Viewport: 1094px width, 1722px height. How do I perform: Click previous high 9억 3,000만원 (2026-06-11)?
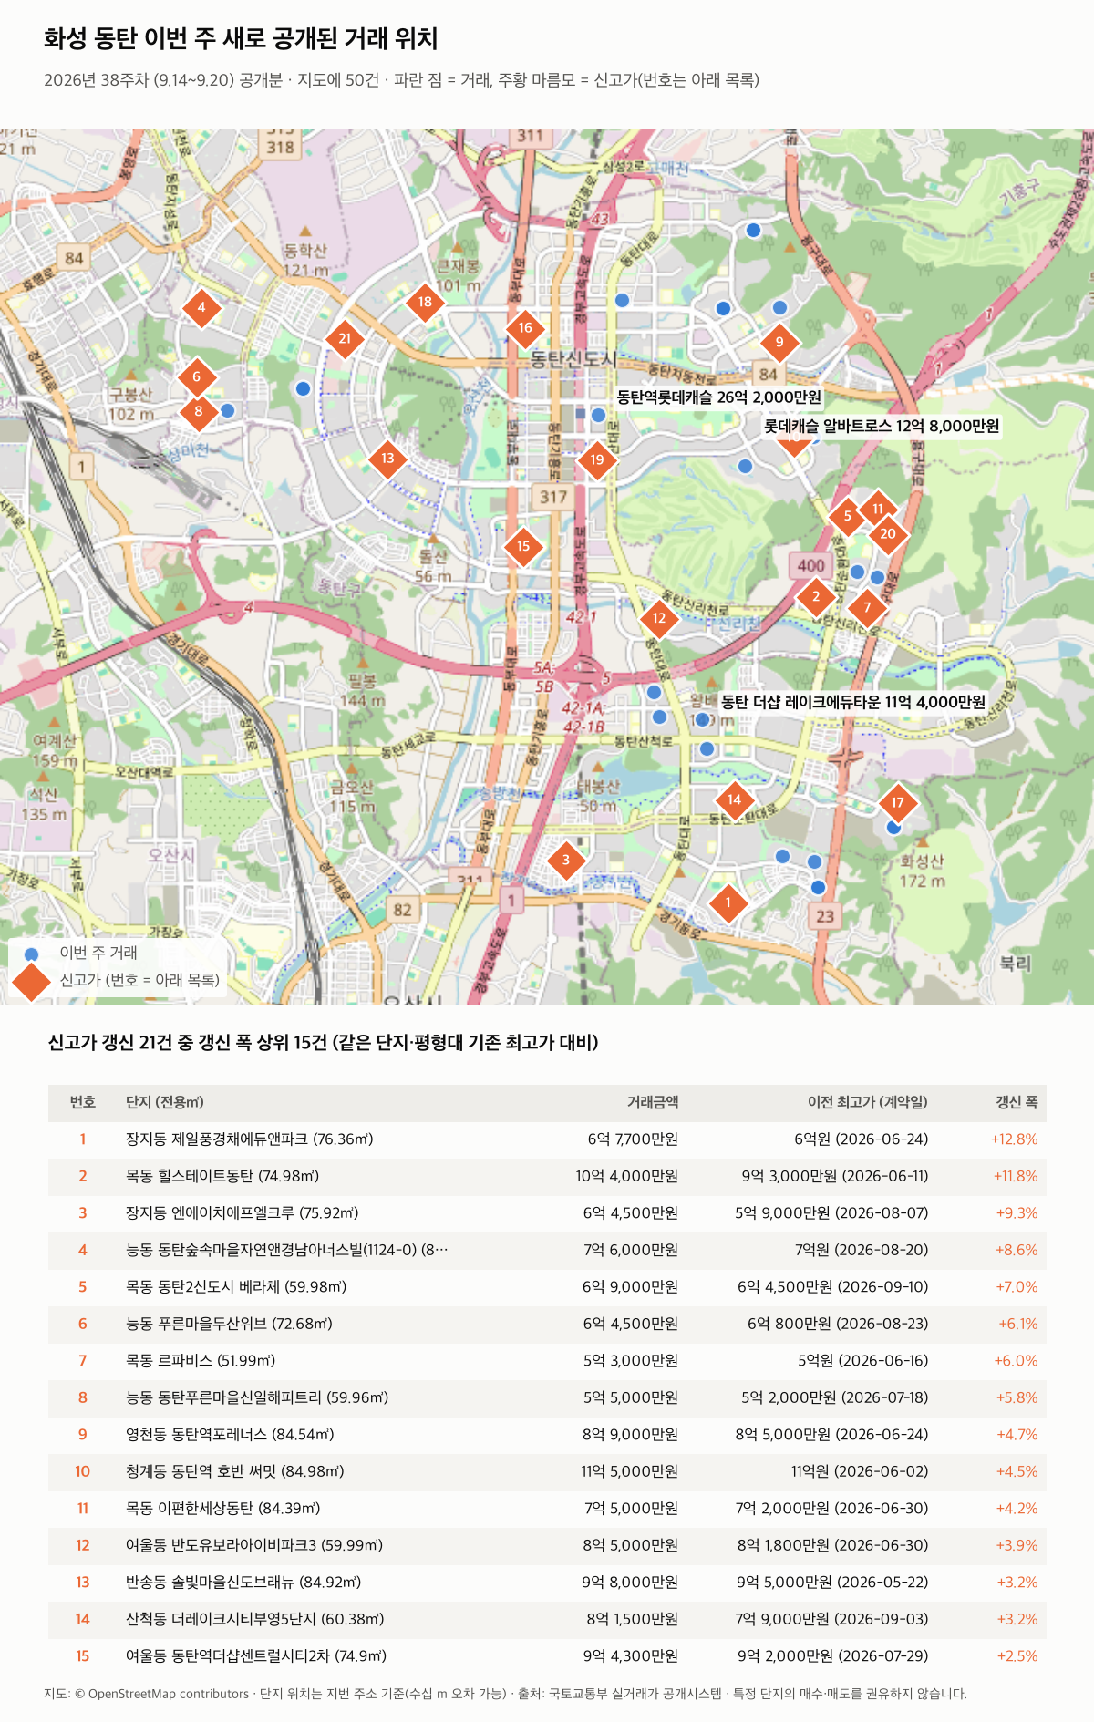(x=835, y=1176)
